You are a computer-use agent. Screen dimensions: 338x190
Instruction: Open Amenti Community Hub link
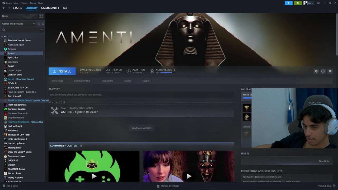82,81
